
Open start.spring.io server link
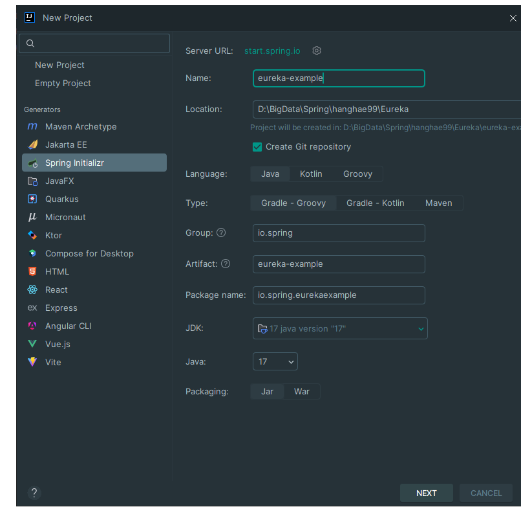click(272, 51)
